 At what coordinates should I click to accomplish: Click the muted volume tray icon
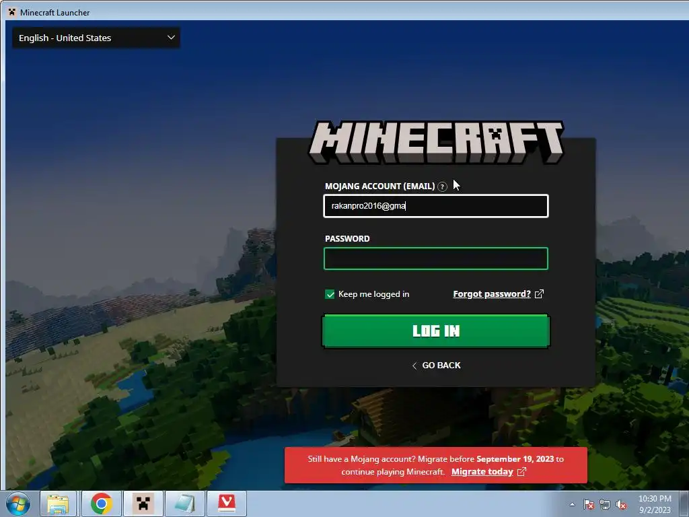[x=621, y=504]
